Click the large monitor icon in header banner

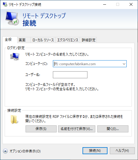12,18
